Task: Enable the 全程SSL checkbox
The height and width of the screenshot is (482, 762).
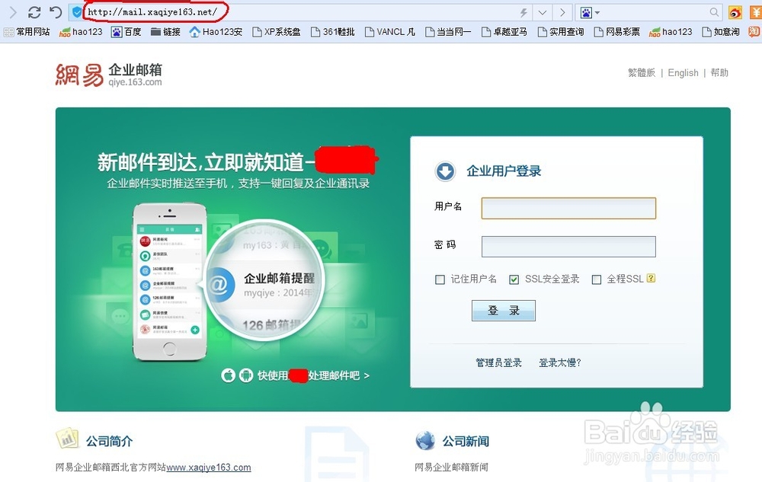Action: tap(597, 279)
